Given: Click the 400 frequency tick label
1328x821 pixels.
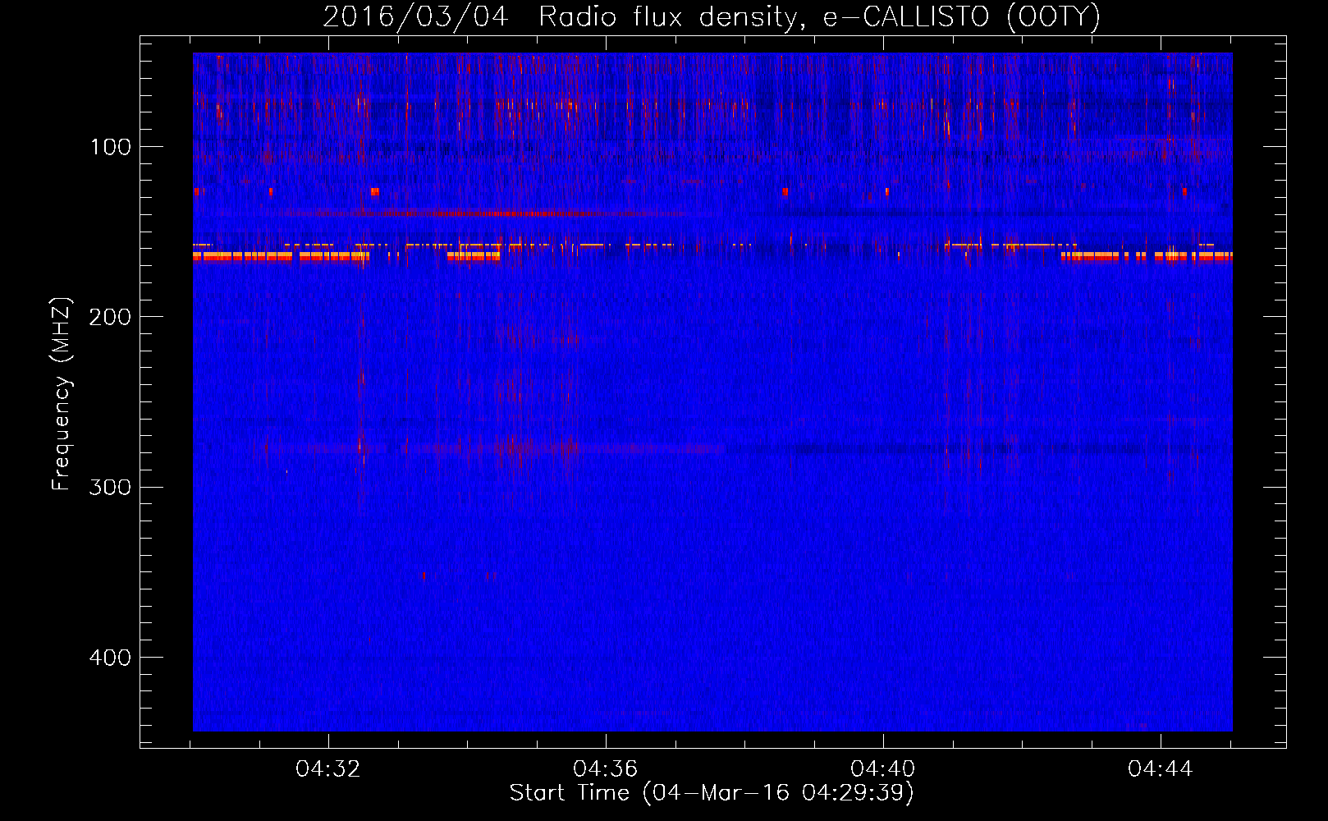Looking at the screenshot, I should coord(110,658).
